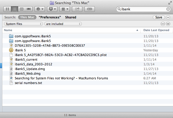
Task: Click the 11 items status text
Action: (x=70, y=115)
